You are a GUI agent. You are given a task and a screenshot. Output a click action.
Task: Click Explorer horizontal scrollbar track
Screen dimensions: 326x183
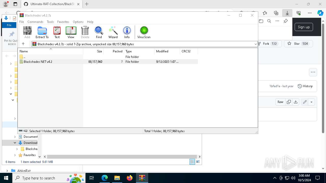point(122,157)
